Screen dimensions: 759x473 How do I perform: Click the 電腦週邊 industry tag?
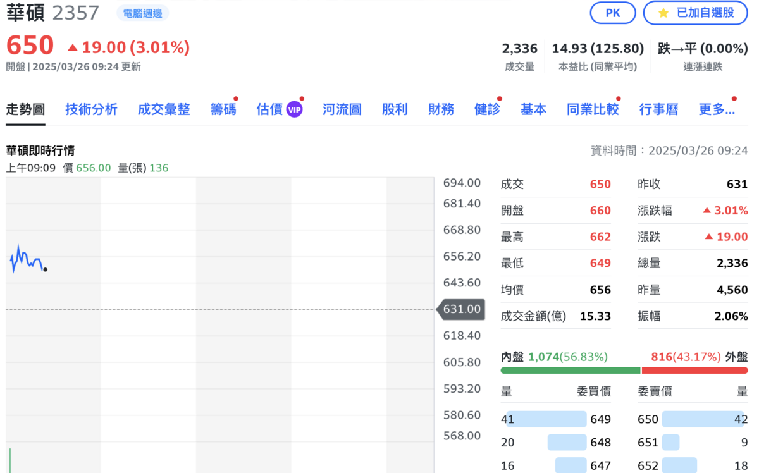click(143, 13)
